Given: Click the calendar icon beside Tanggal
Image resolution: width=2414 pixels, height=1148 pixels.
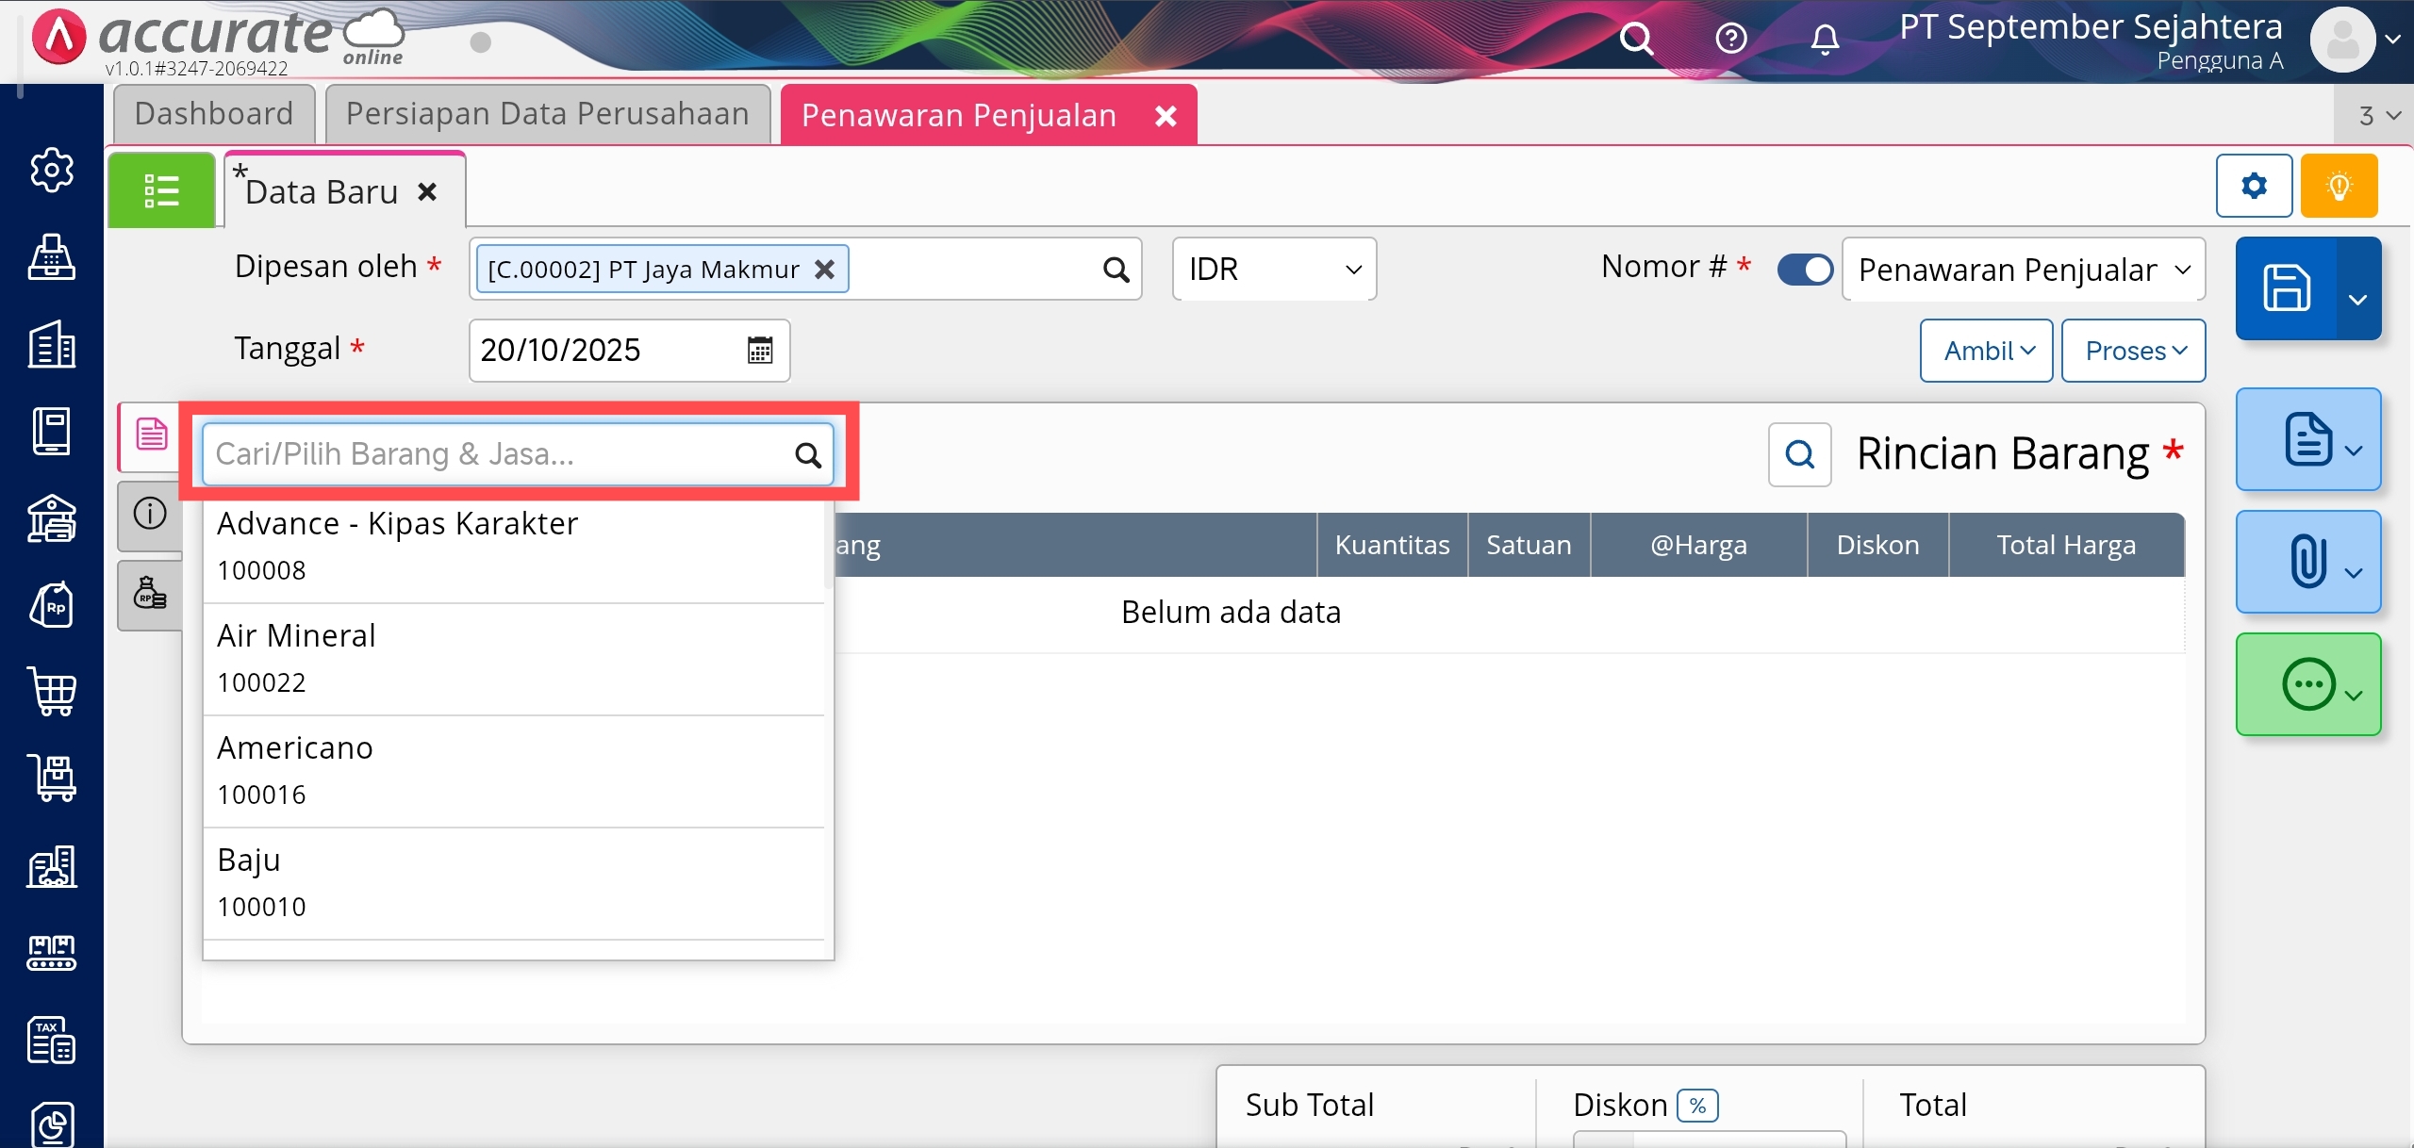Looking at the screenshot, I should (x=760, y=351).
